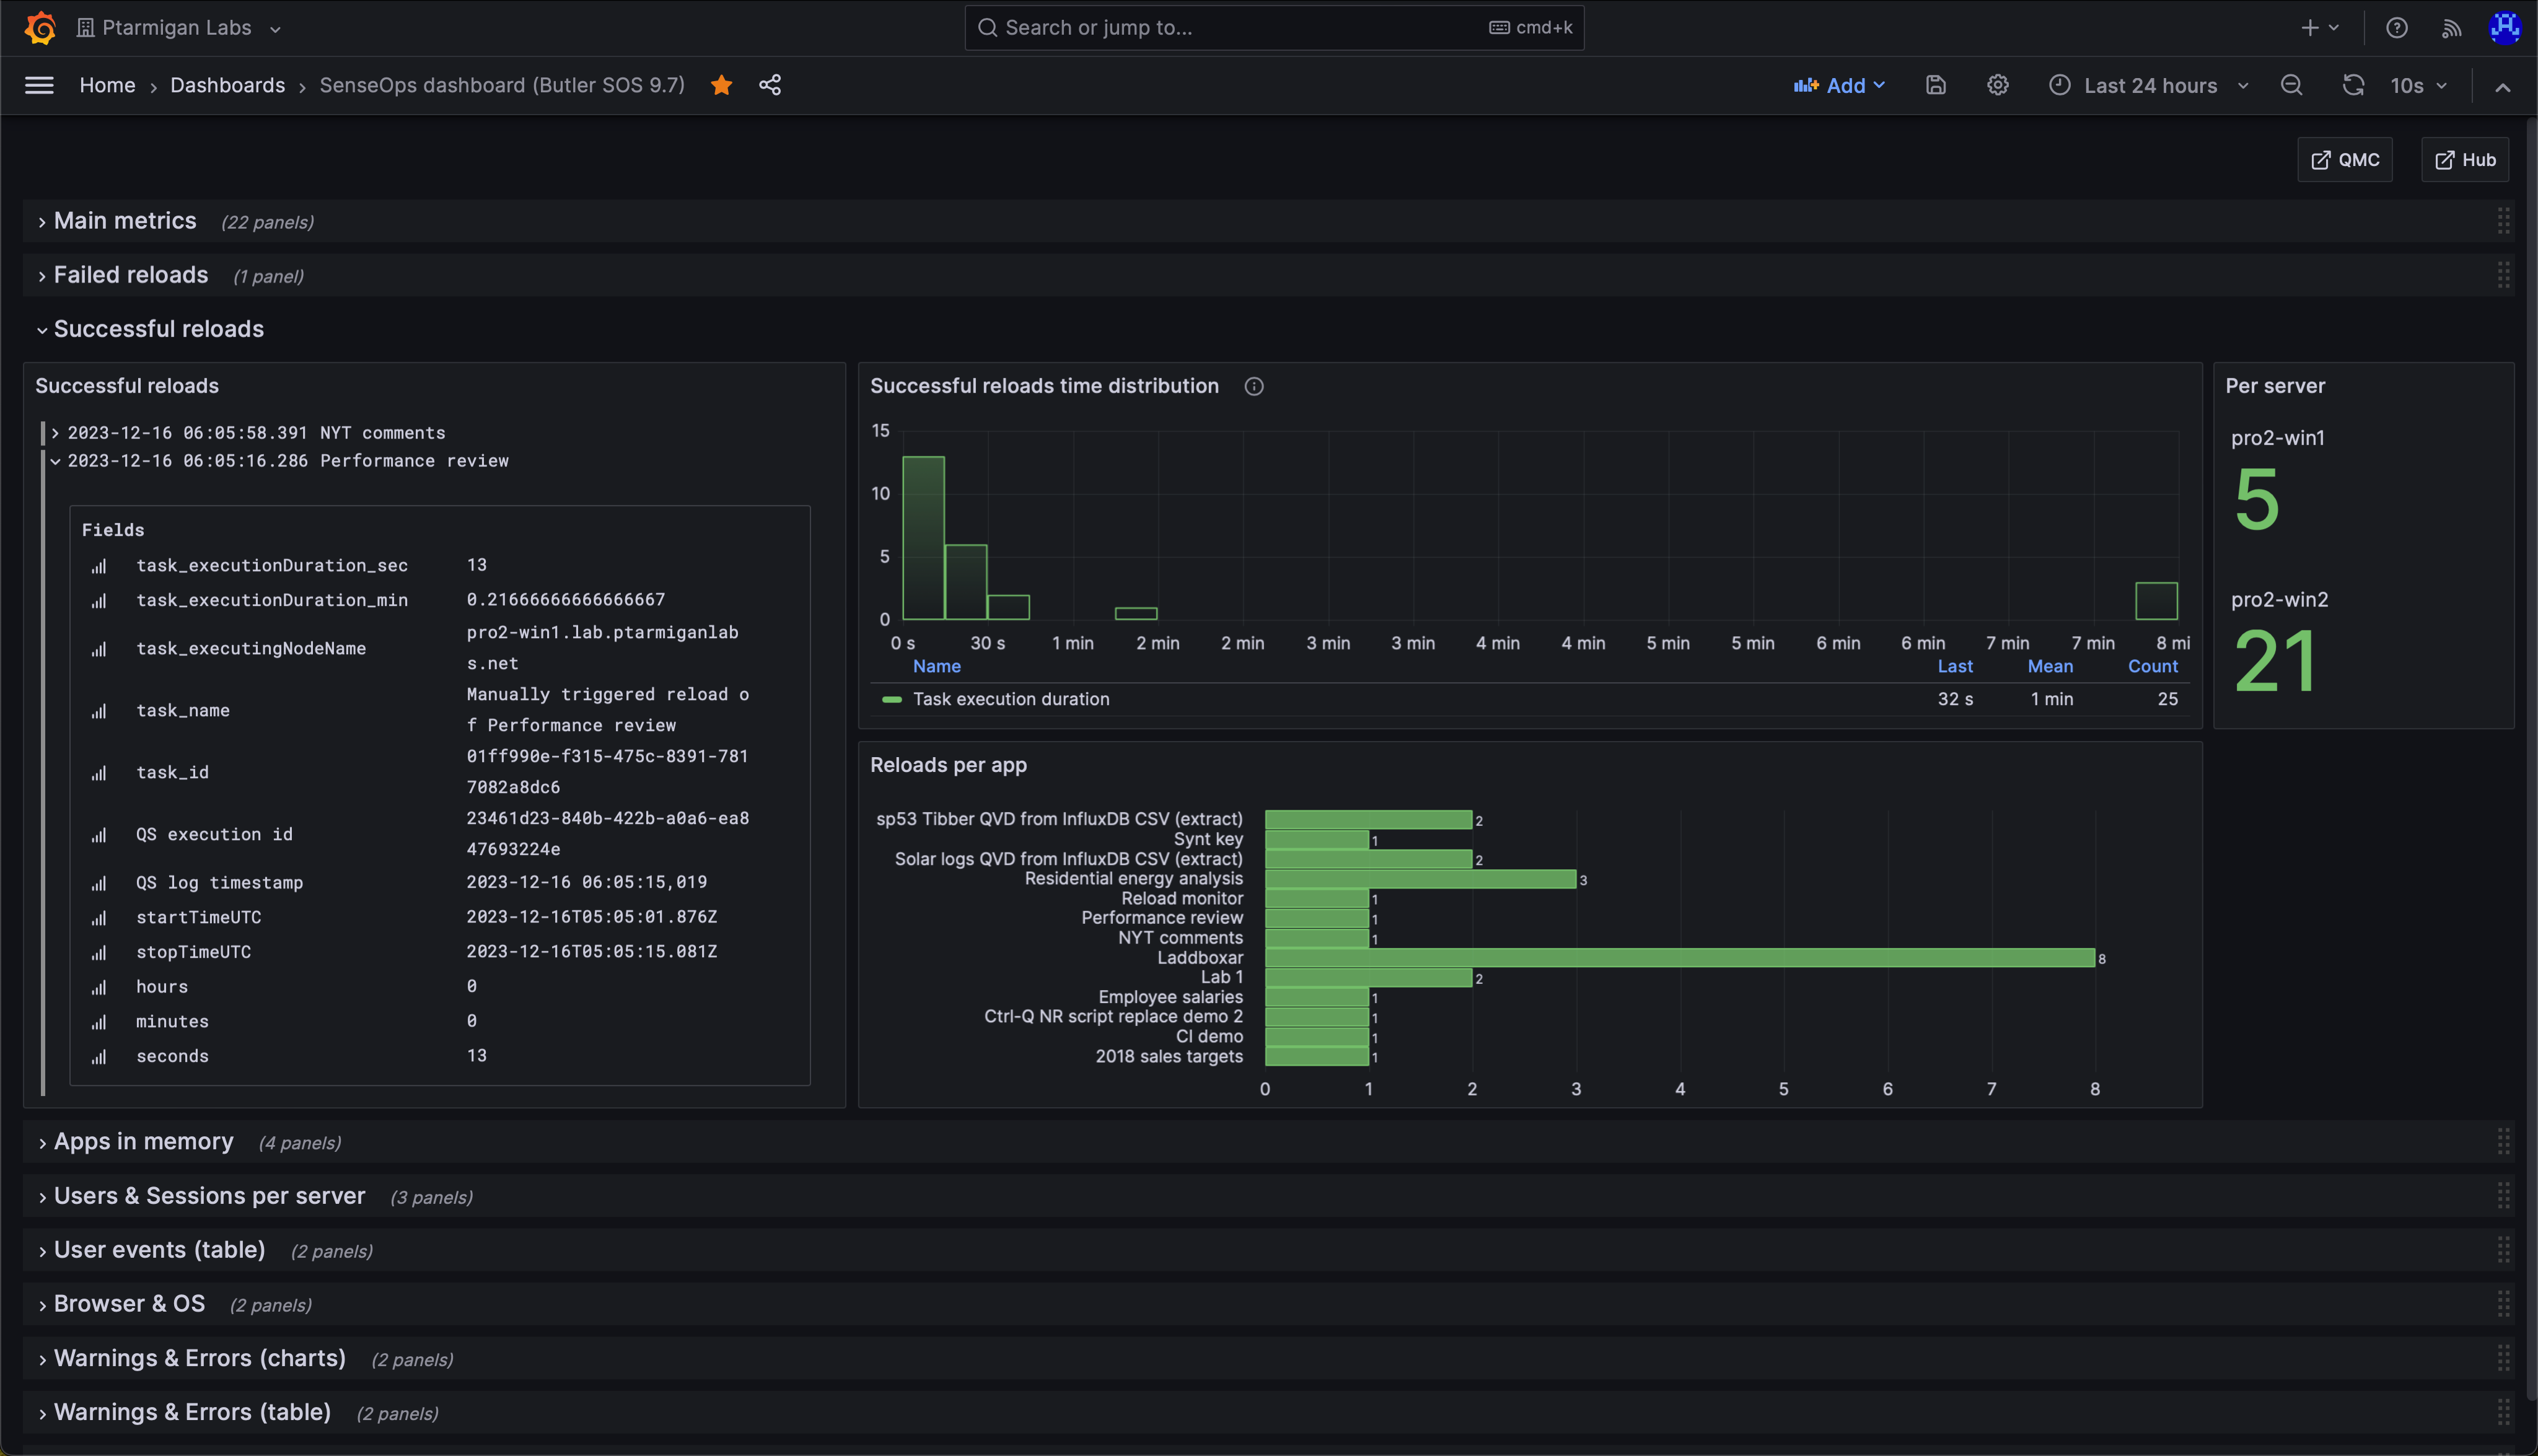Screen dimensions: 2538x1456
Task: Expand the Main metrics row
Action: [x=125, y=221]
